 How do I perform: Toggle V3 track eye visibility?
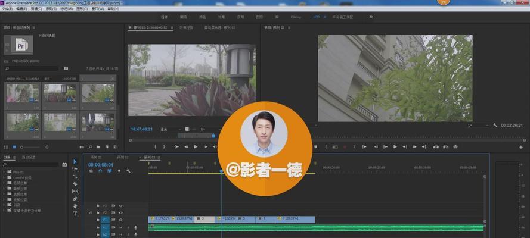point(120,206)
